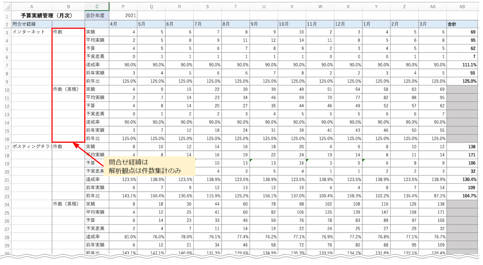Click the 4月 month header cell
This screenshot has width=483, height=265.
click(123, 24)
